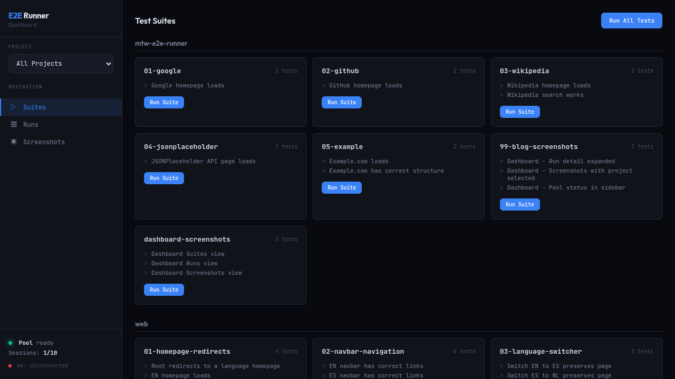Viewport: 675px width, 379px height.
Task: Go to the Runs navigation item
Action: tap(61, 124)
